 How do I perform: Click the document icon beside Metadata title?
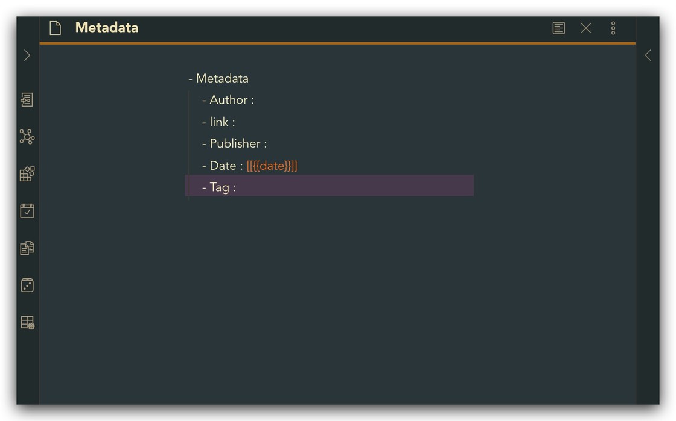[x=55, y=28]
